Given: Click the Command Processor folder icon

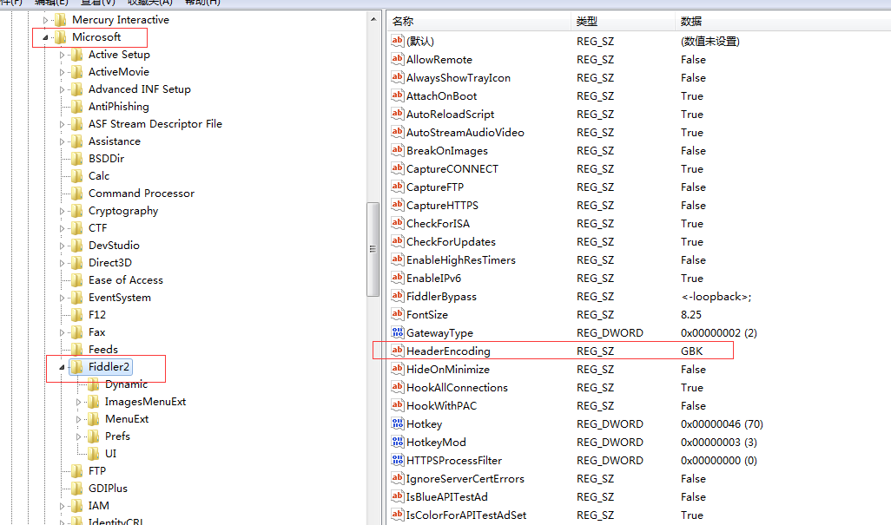Looking at the screenshot, I should click(76, 194).
